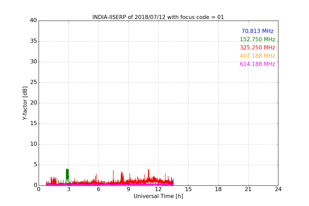Click the y-axis tick label 40
Screen dimensions: 309x206
click(33, 21)
